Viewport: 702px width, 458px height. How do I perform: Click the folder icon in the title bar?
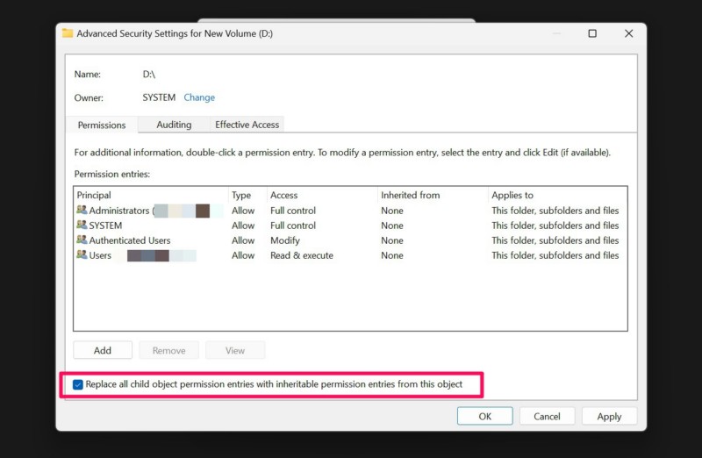pyautogui.click(x=68, y=33)
